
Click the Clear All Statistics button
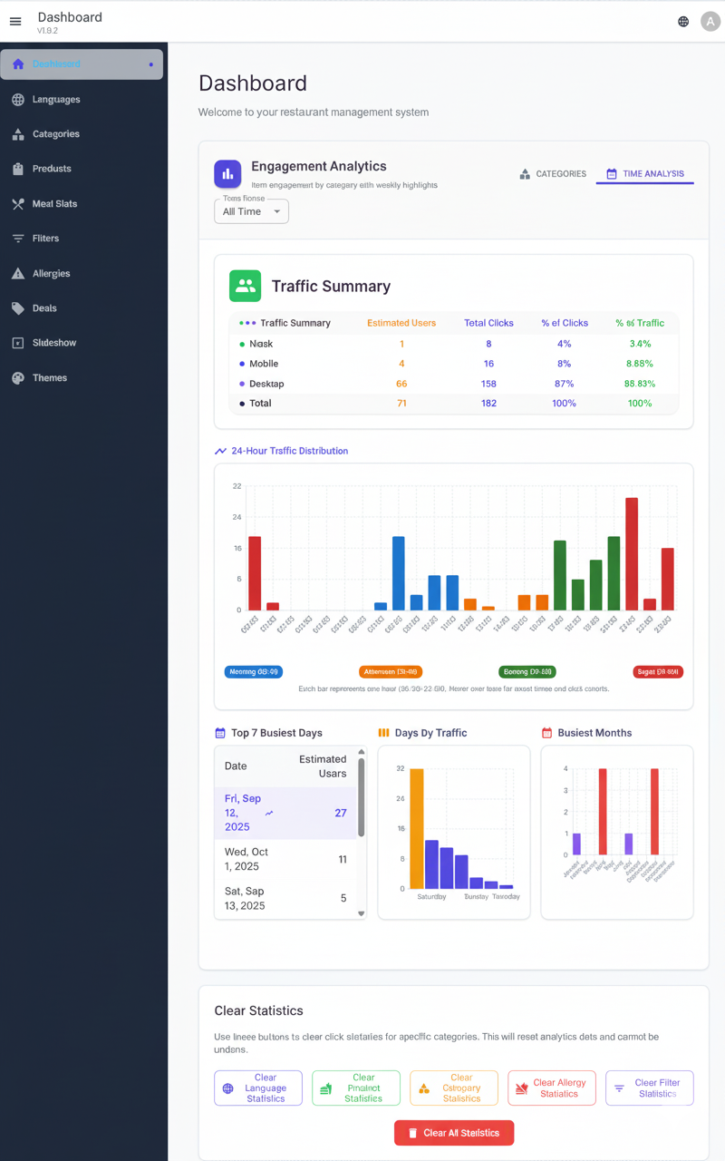(x=454, y=1132)
